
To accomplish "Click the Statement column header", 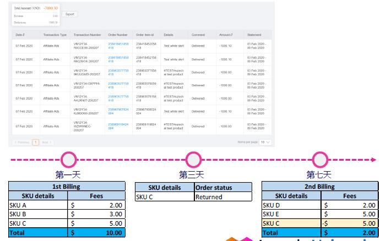I will [255, 35].
